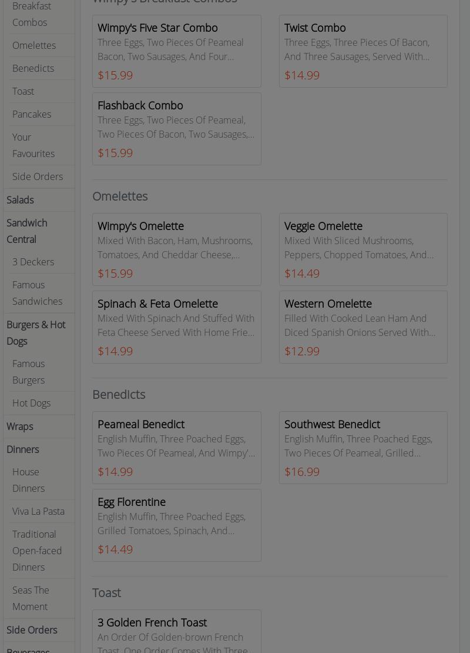Choose the Wimpy's Five Star Combo item

click(x=176, y=51)
